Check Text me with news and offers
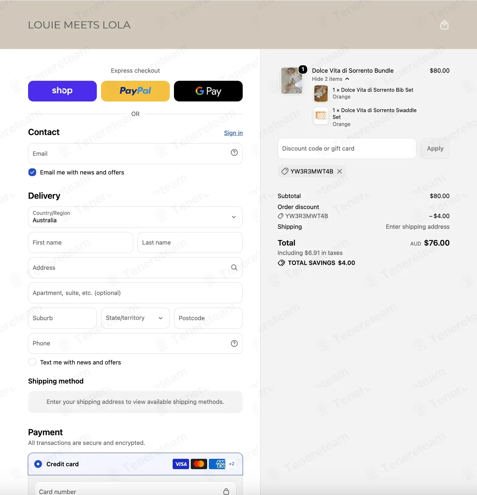The image size is (477, 495). click(32, 362)
